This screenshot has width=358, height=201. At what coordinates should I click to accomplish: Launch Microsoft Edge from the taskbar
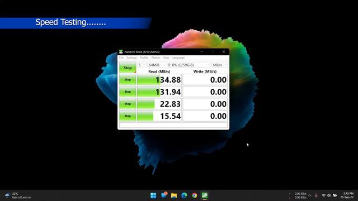click(x=184, y=195)
